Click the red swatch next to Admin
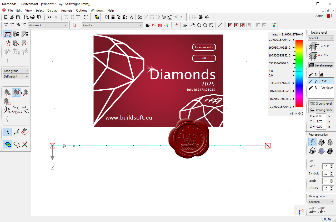This screenshot has height=222, width=336. point(328,16)
